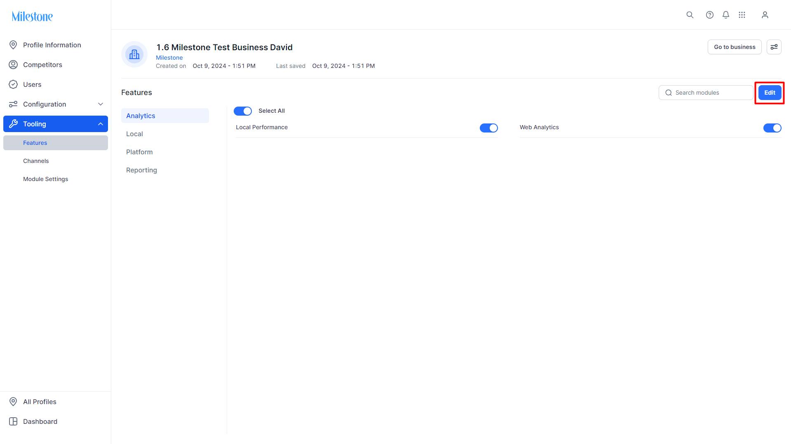This screenshot has height=444, width=791.
Task: Open Module Settings in the sidebar
Action: pyautogui.click(x=56, y=179)
